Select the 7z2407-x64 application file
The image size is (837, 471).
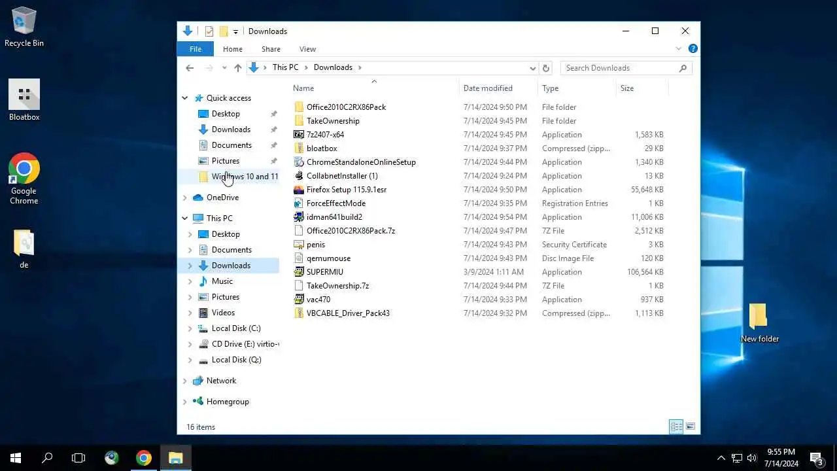pos(325,135)
